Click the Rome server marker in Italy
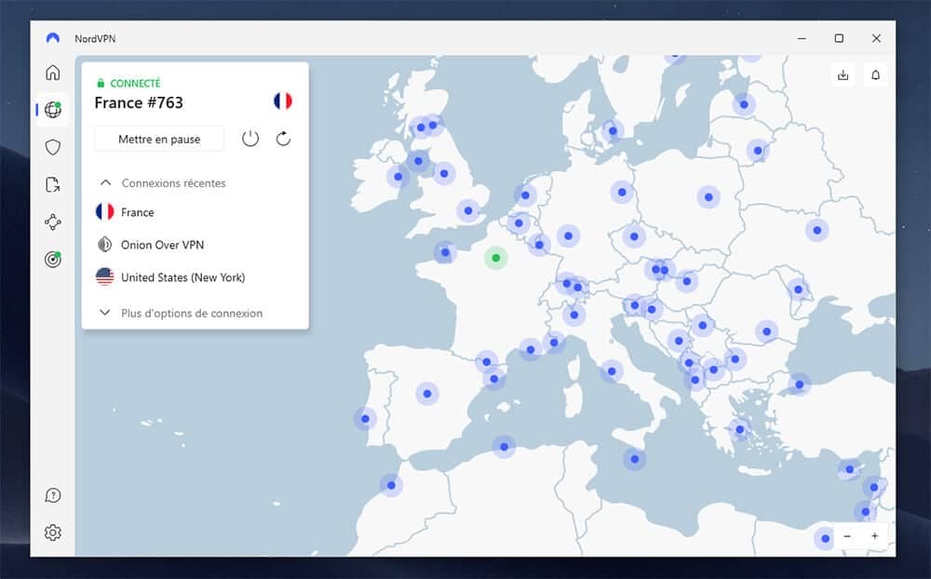The width and height of the screenshot is (931, 579). [612, 371]
